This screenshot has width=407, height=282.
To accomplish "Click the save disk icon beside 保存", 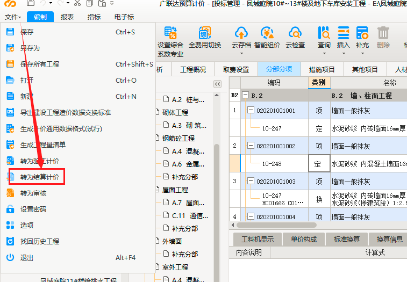I will click(x=10, y=32).
